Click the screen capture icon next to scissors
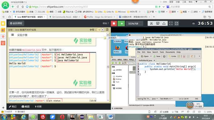Viewport: 214px width, 120px height. (158, 23)
